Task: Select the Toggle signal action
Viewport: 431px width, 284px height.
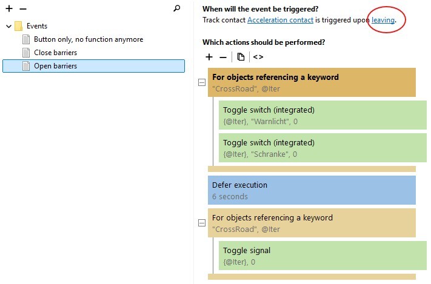Action: click(322, 256)
